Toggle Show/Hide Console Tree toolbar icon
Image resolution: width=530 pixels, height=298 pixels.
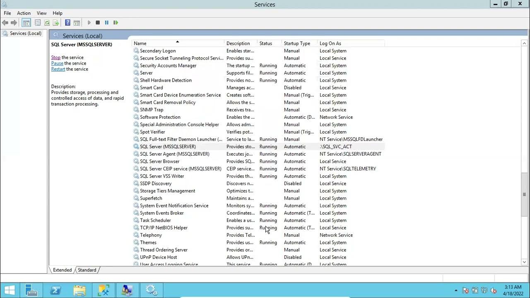click(x=26, y=23)
